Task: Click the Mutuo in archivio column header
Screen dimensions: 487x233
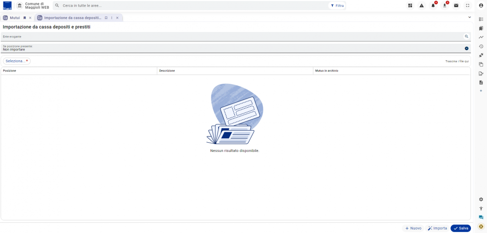Action: coord(392,71)
